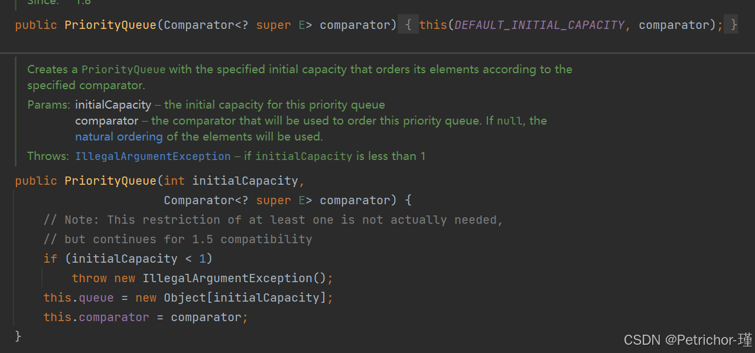This screenshot has height=353, width=755.
Task: Click 'int initialCapacity,' in constructor signature
Action: click(235, 181)
